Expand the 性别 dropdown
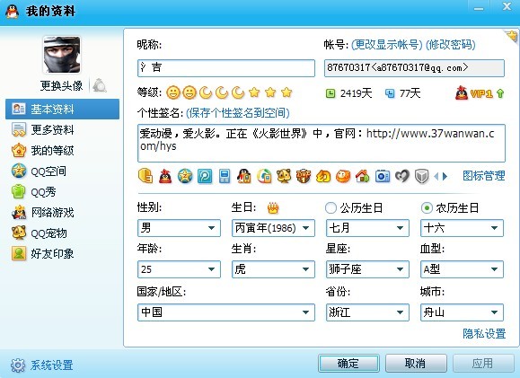The width and height of the screenshot is (520, 378). tap(179, 228)
